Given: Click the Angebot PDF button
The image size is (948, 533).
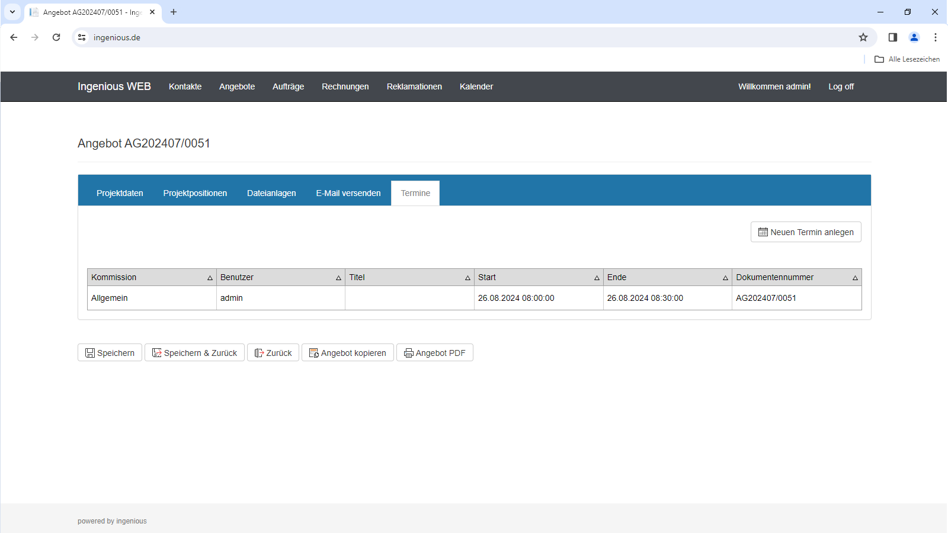Looking at the screenshot, I should pos(435,352).
